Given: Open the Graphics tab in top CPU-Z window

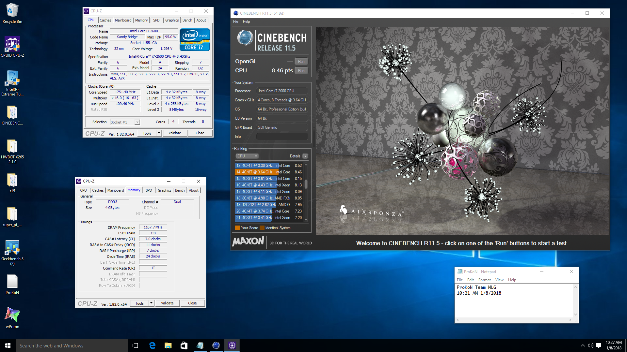Looking at the screenshot, I should click(172, 20).
